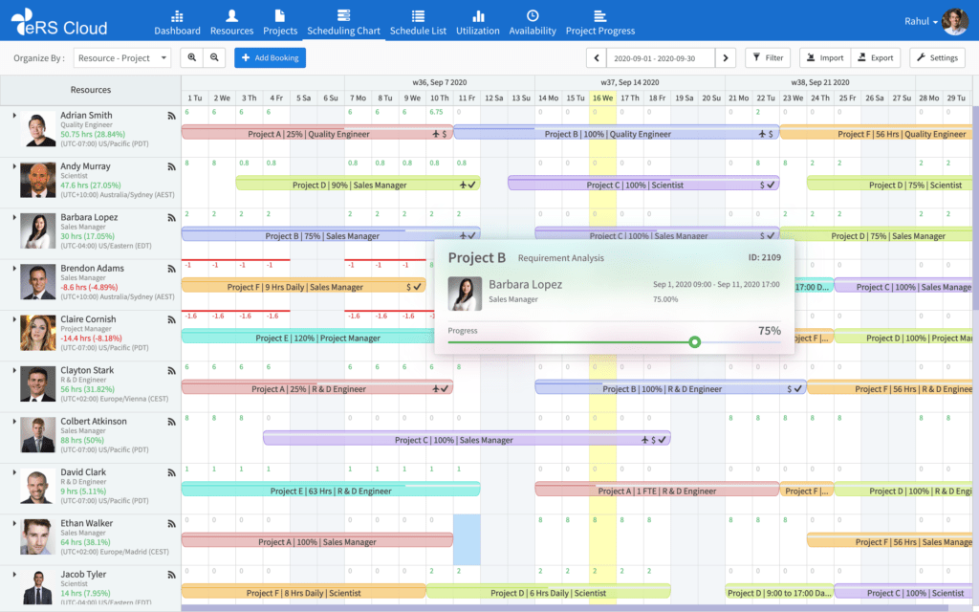Viewport: 979px width, 612px height.
Task: Select Colbert Atkinson's Project C booking bar
Action: coord(467,439)
